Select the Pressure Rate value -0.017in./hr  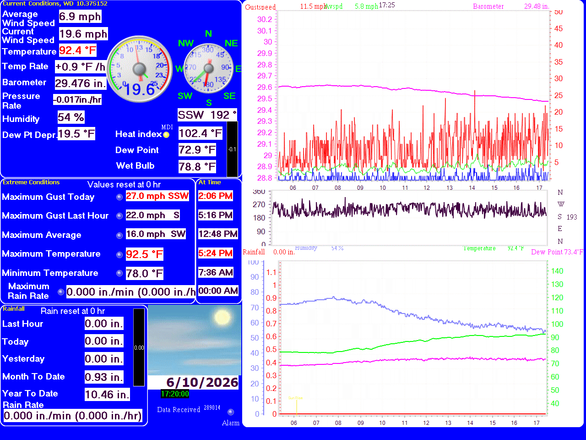[77, 99]
